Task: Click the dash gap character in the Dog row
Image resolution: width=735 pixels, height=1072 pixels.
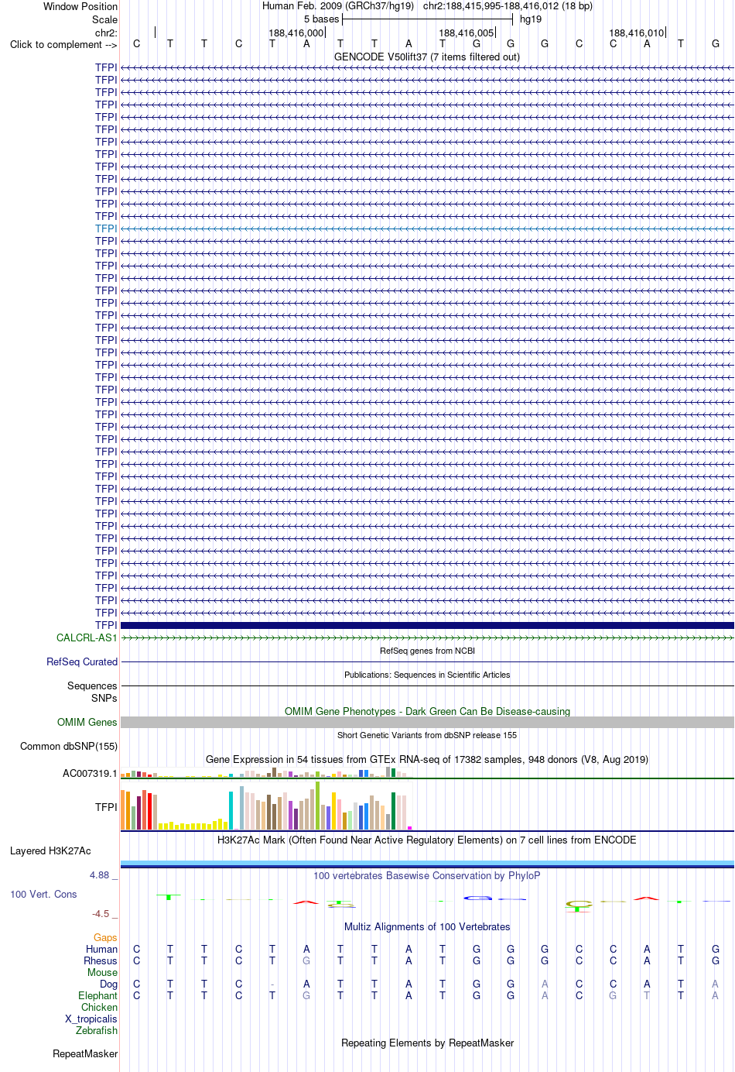Action: click(x=272, y=984)
